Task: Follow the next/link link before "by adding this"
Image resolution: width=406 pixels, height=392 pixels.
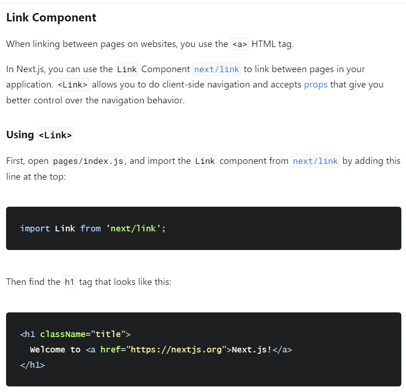Action: pos(315,161)
